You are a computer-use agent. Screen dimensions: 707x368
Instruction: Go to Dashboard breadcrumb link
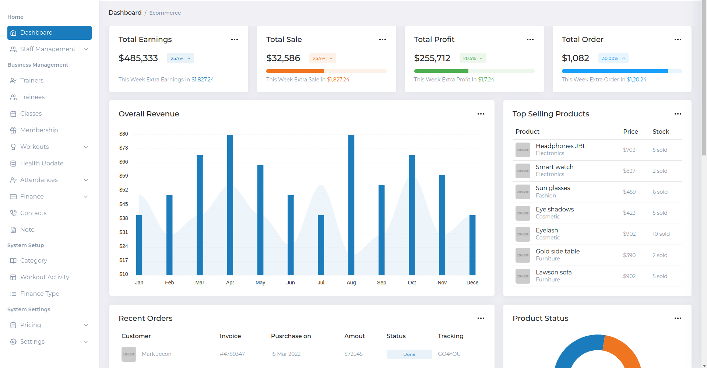coord(125,13)
